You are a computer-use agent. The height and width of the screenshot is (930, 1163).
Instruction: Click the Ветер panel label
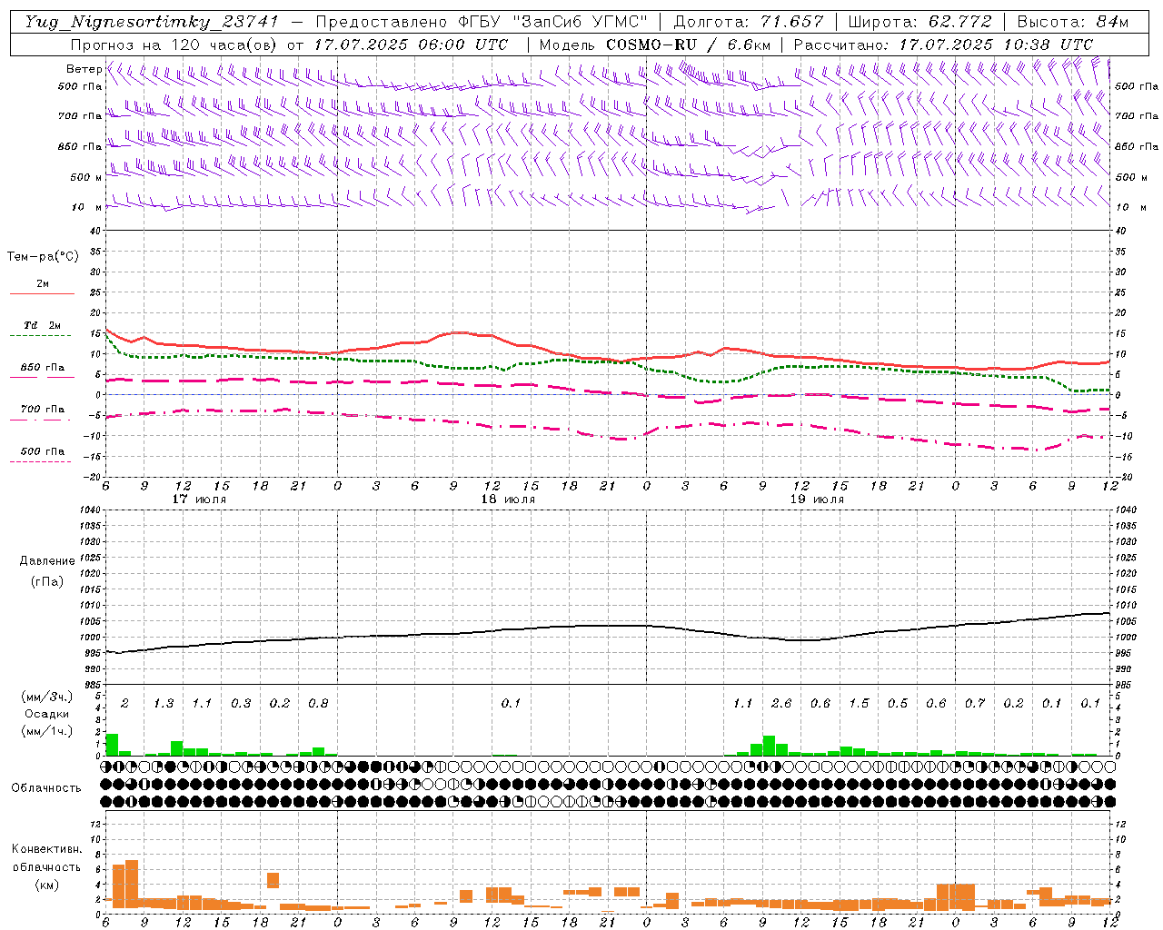click(84, 69)
